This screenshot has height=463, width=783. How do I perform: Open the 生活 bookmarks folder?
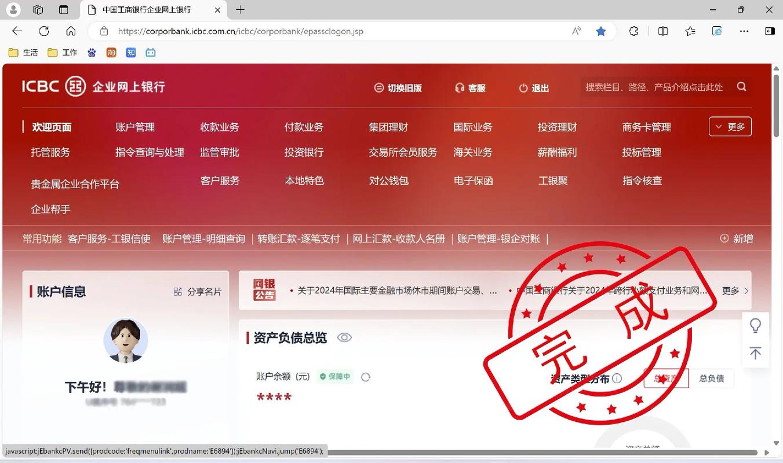pyautogui.click(x=23, y=52)
